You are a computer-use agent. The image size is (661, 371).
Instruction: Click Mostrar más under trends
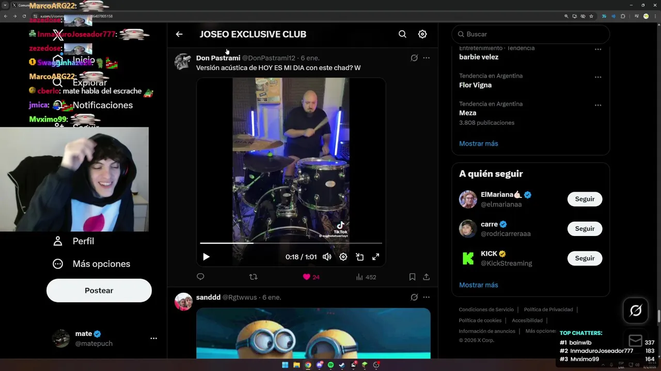479,143
